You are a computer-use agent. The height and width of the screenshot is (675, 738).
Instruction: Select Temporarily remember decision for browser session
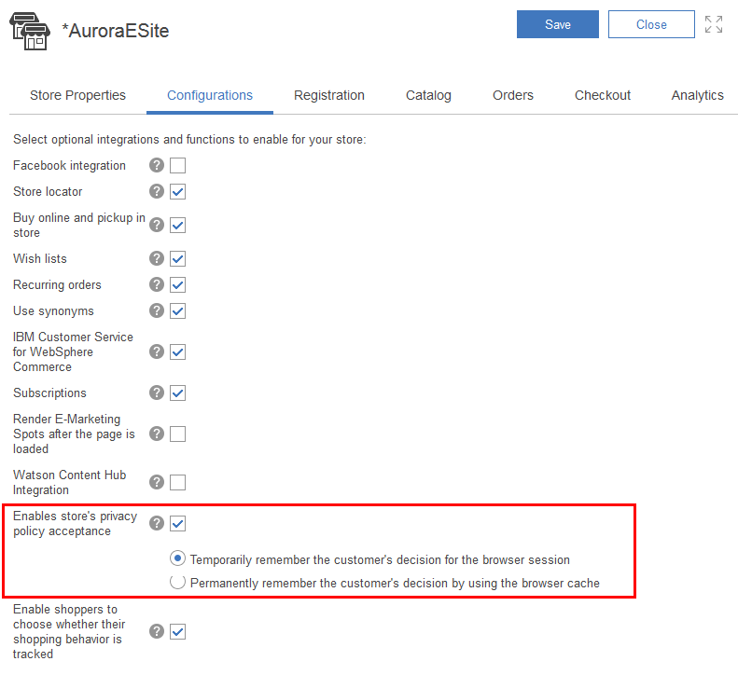(x=177, y=558)
